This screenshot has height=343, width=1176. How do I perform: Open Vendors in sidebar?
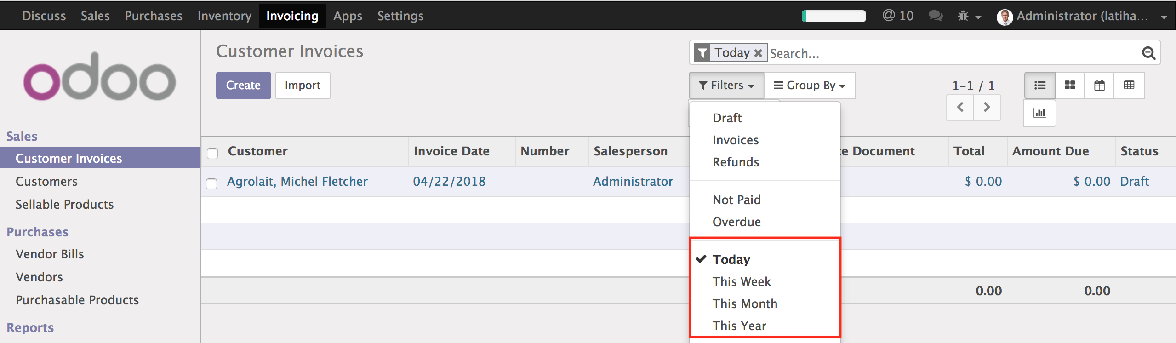(39, 277)
